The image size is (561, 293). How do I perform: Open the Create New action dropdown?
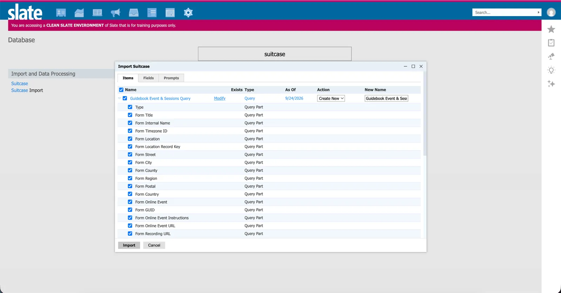(x=331, y=99)
